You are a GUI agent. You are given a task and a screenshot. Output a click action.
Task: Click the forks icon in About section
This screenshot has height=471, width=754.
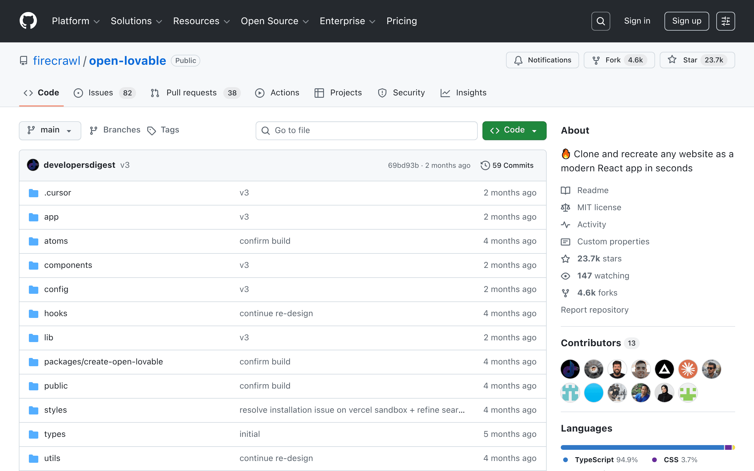pyautogui.click(x=565, y=293)
